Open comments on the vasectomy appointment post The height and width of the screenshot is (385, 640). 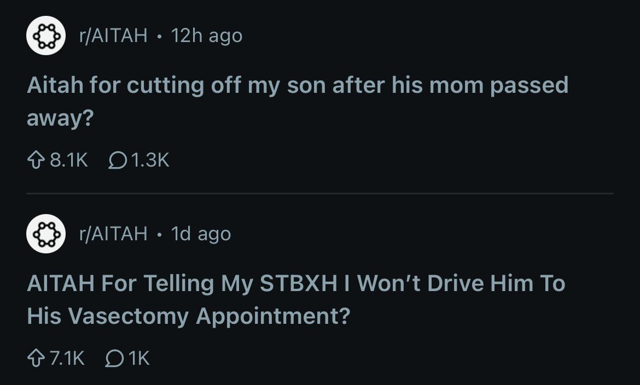[114, 358]
